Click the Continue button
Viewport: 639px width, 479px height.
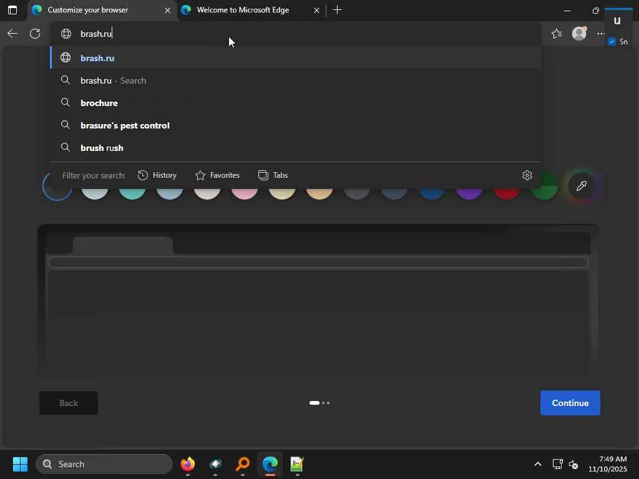coord(570,403)
